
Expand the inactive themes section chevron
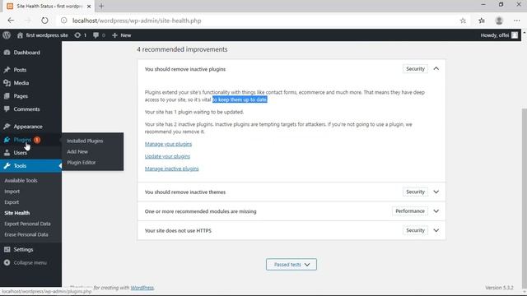[x=436, y=192]
